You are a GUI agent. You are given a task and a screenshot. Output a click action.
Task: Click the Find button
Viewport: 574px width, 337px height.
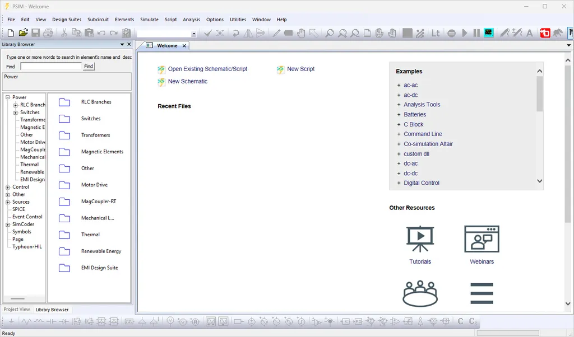(x=89, y=66)
